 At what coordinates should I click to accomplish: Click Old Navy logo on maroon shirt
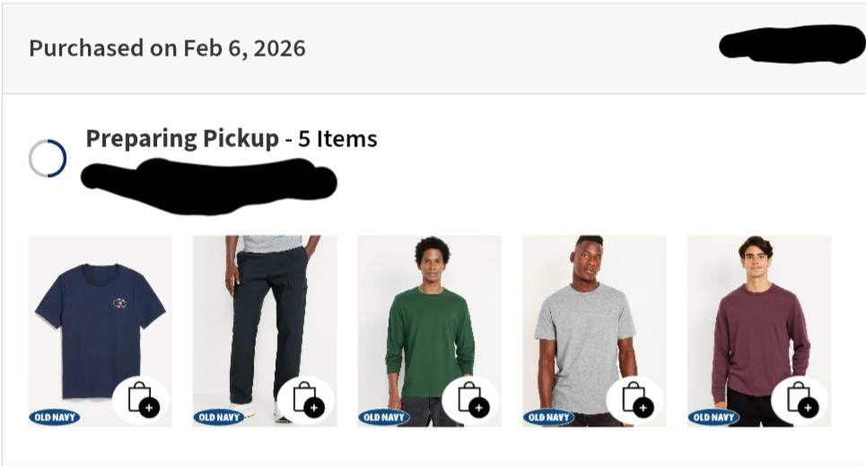tap(713, 418)
